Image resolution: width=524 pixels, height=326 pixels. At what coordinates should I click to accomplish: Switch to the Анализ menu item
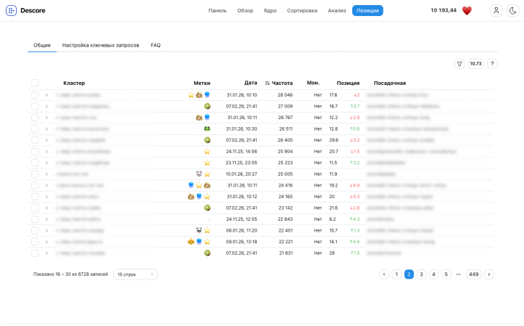[337, 11]
